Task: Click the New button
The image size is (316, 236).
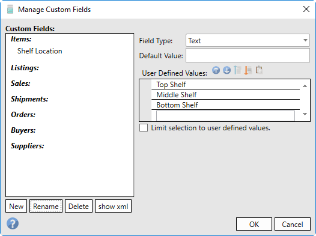Action: (x=16, y=206)
